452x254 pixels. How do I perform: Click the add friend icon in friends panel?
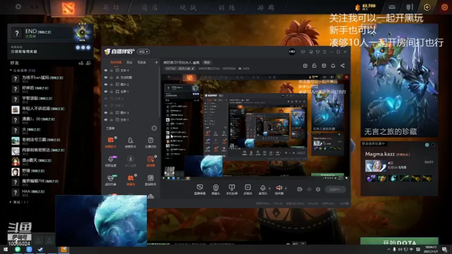81,63
